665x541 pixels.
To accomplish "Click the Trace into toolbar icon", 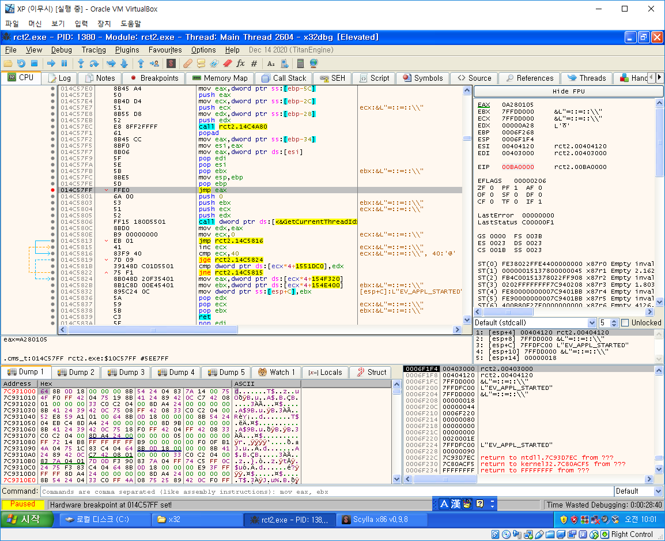I will coord(111,63).
